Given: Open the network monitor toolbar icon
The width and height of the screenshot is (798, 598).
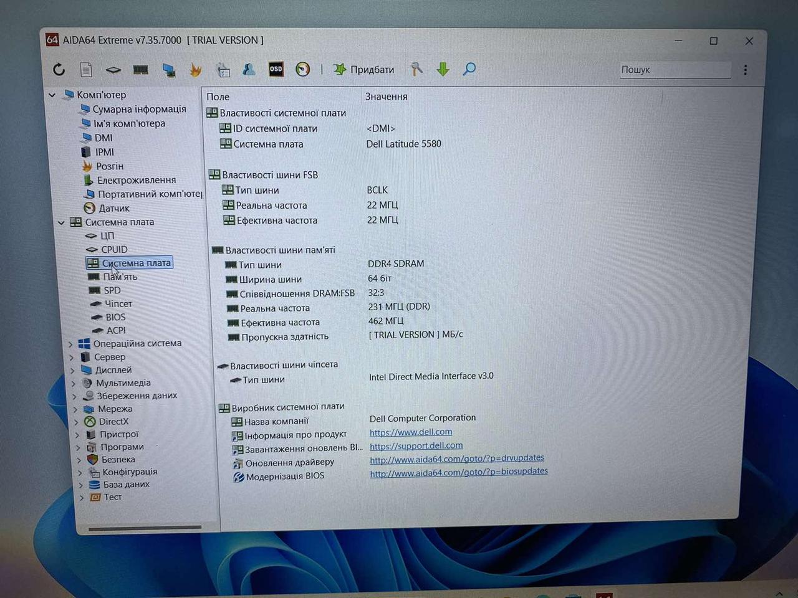Looking at the screenshot, I should tap(168, 70).
